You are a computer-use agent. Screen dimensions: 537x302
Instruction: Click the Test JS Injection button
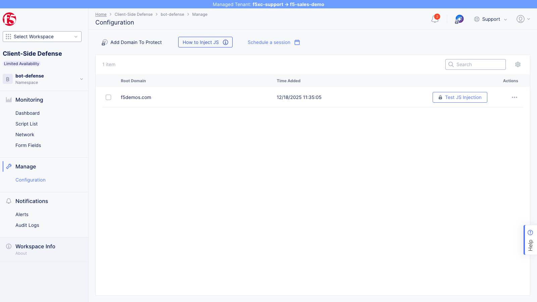459,97
